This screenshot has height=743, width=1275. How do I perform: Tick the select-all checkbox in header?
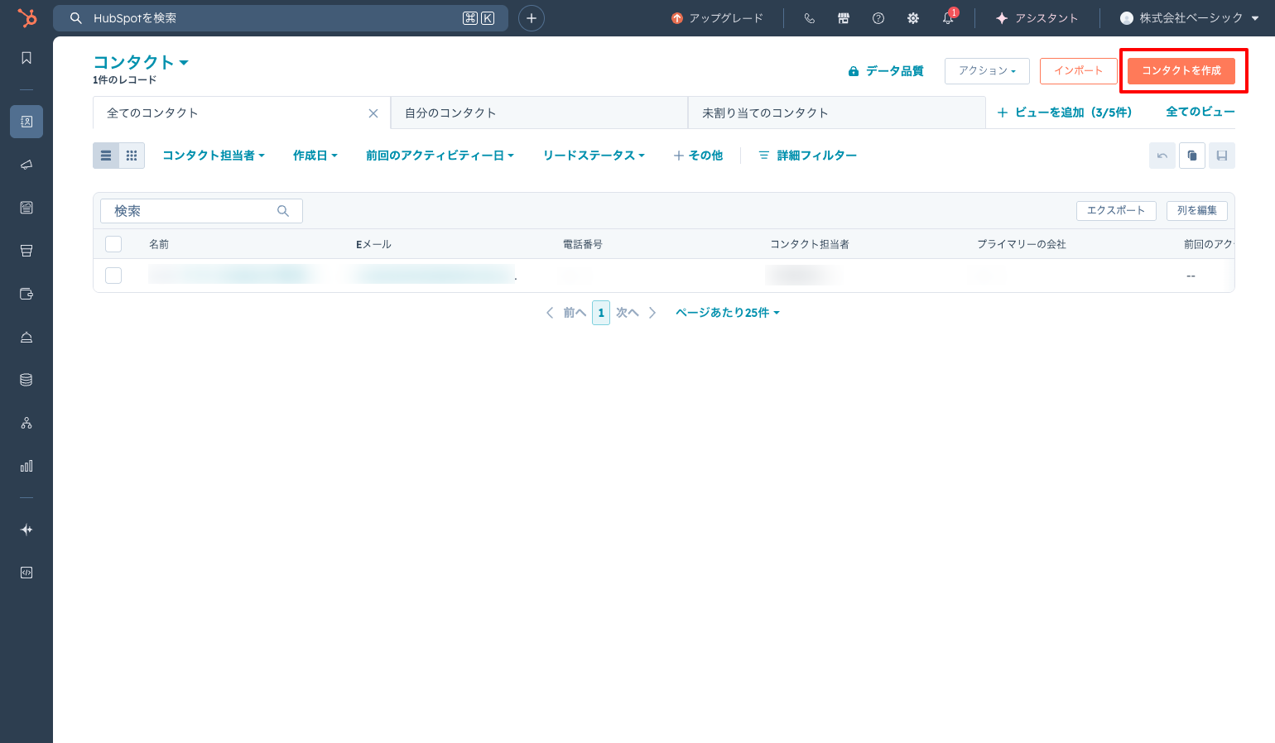113,244
